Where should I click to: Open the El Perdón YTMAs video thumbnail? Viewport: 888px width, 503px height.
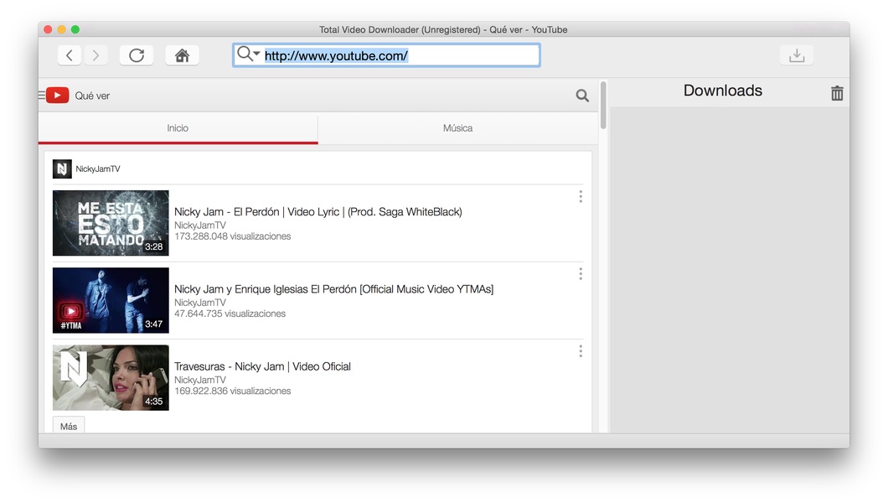(x=111, y=300)
